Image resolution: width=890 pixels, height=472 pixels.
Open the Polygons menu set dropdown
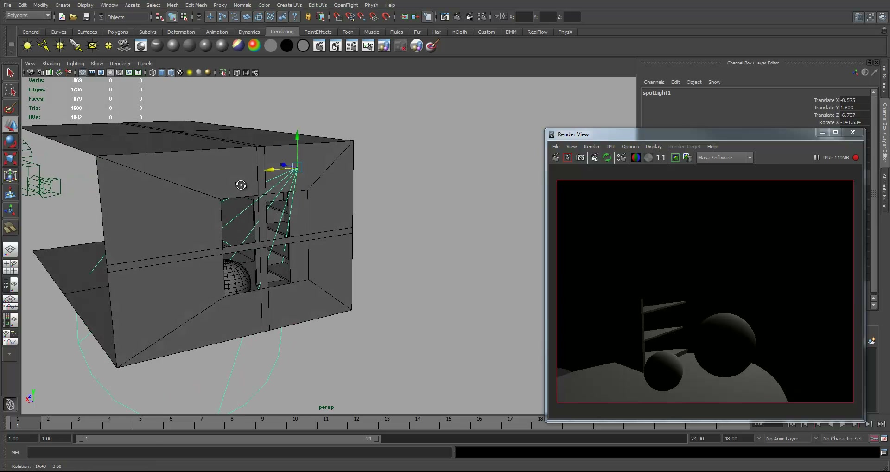pos(28,15)
